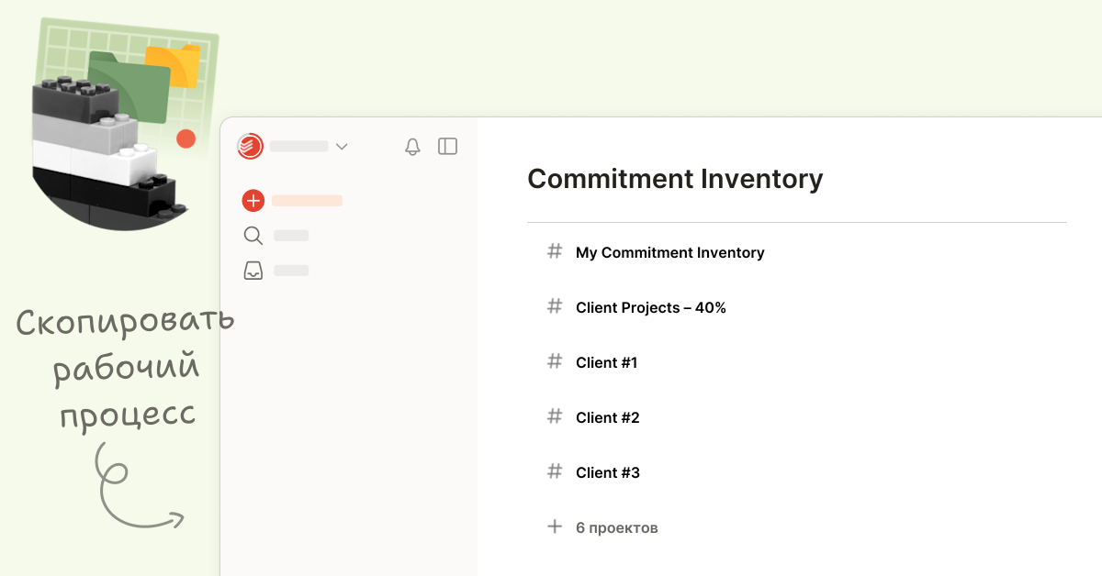
Task: Click the search magnifier icon
Action: click(x=253, y=236)
